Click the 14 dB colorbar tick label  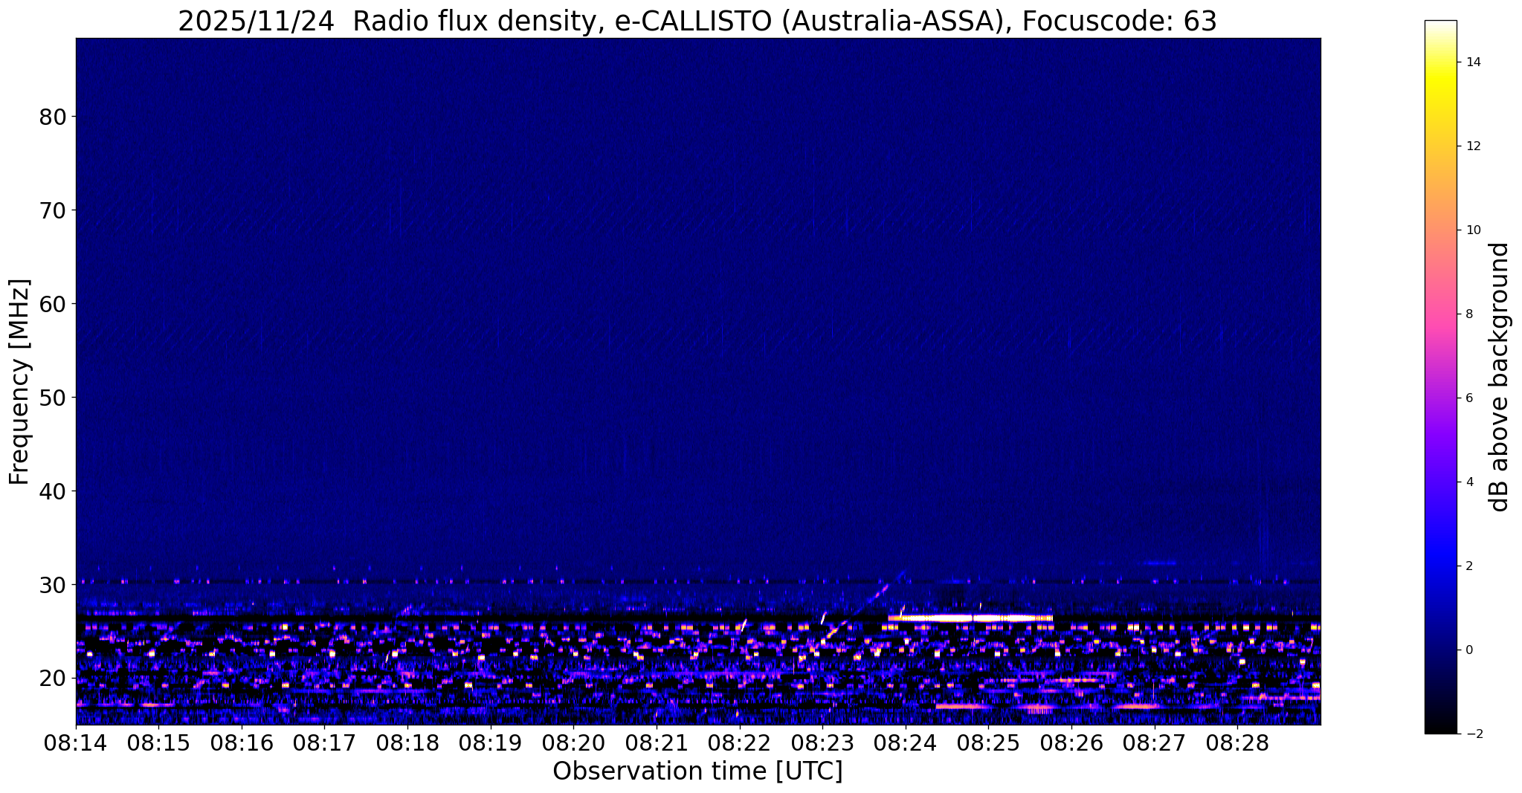[x=1473, y=62]
